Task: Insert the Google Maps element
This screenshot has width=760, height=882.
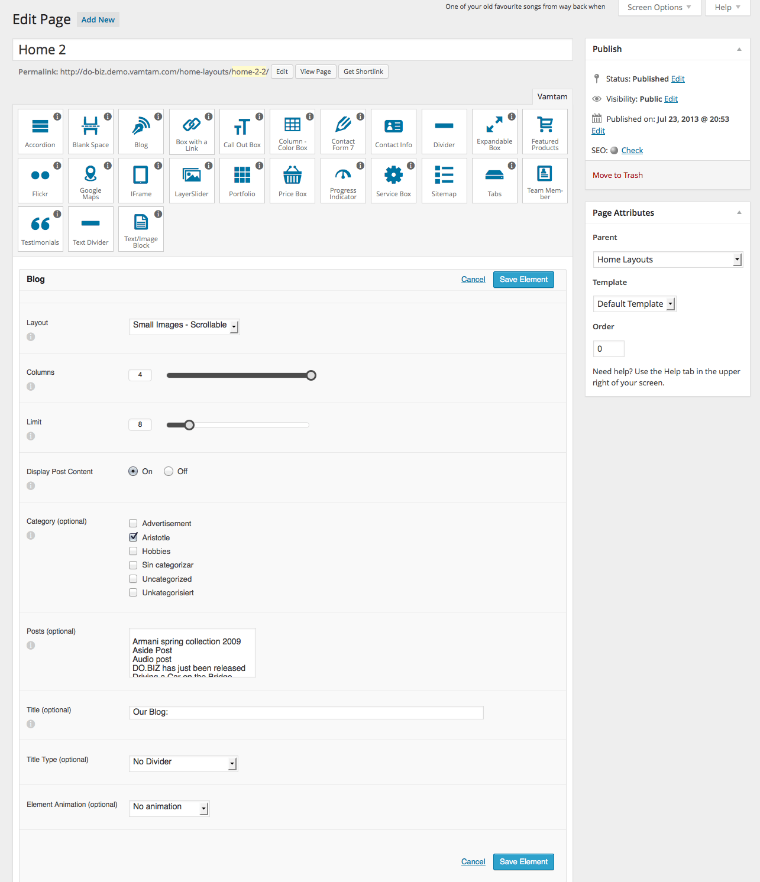Action: click(x=90, y=180)
